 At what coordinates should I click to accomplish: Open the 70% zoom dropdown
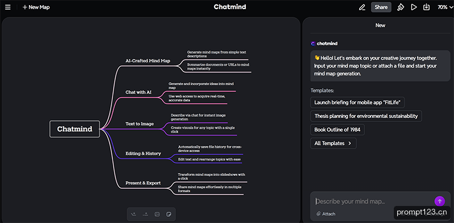445,7
